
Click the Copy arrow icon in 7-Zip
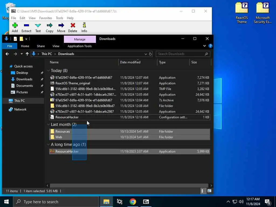pos(50,28)
